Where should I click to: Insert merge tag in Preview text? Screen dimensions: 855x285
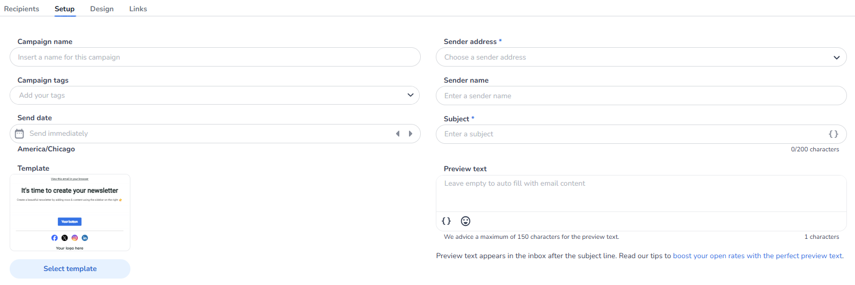[446, 221]
